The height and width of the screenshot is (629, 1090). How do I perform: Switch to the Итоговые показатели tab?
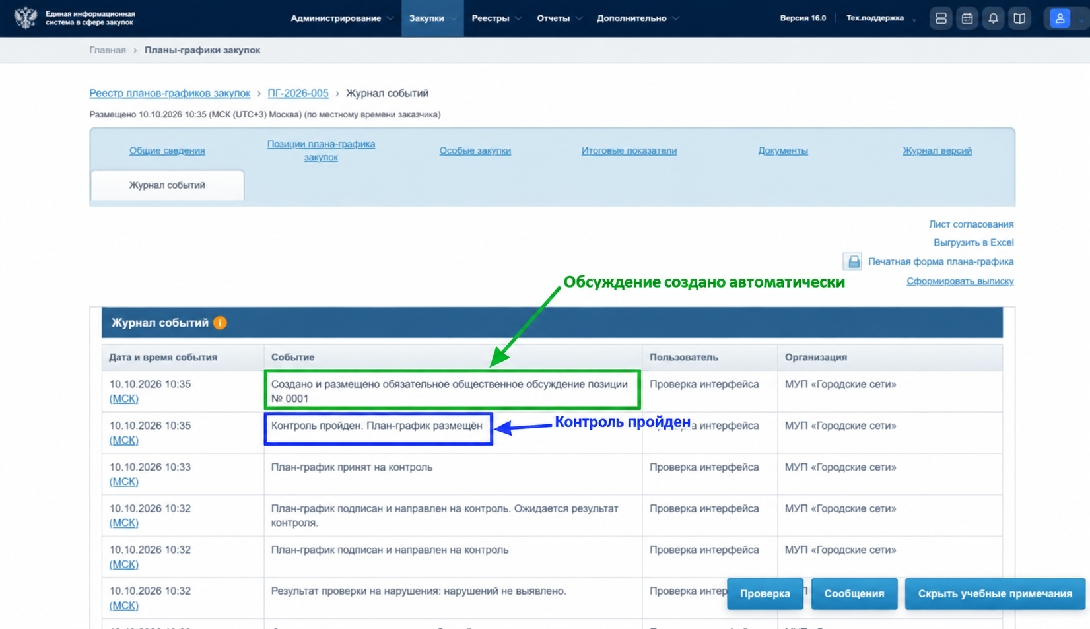[629, 150]
